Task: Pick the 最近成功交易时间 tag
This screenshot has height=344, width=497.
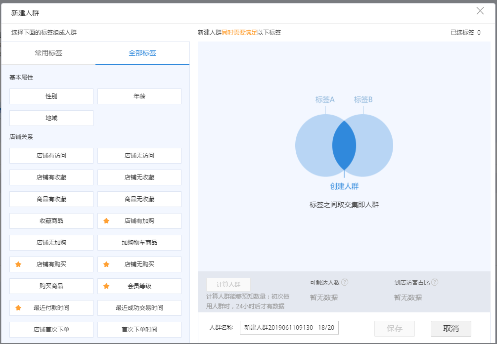Action: [x=139, y=308]
